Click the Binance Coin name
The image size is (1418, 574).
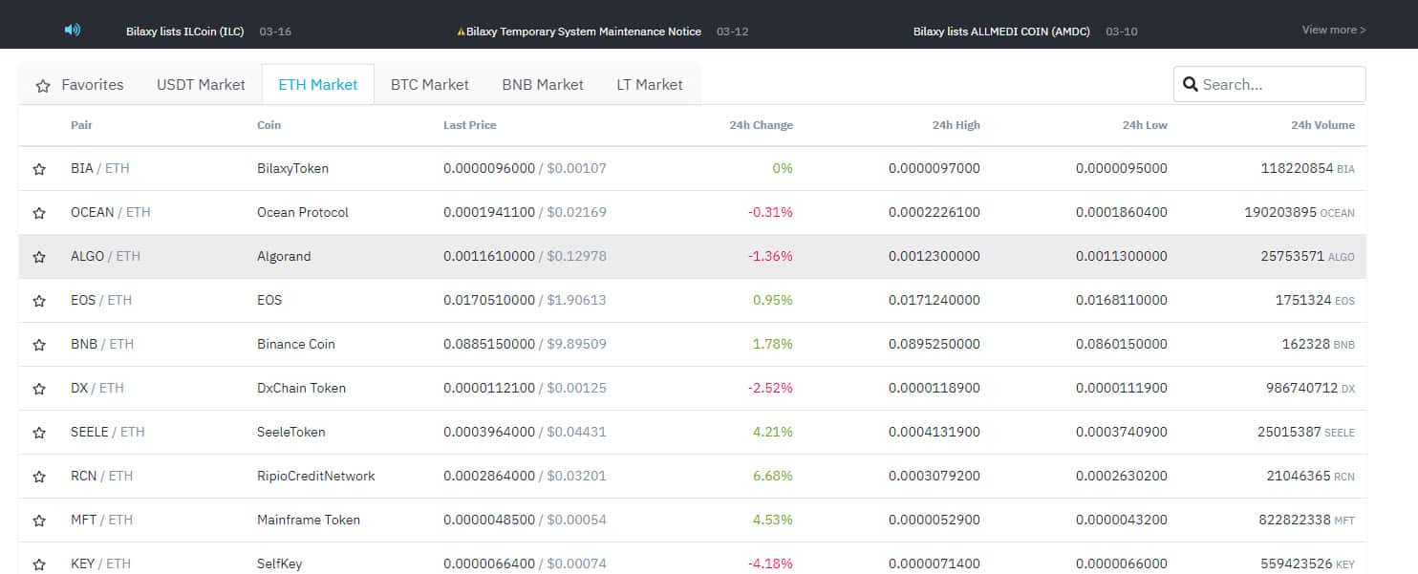(296, 344)
